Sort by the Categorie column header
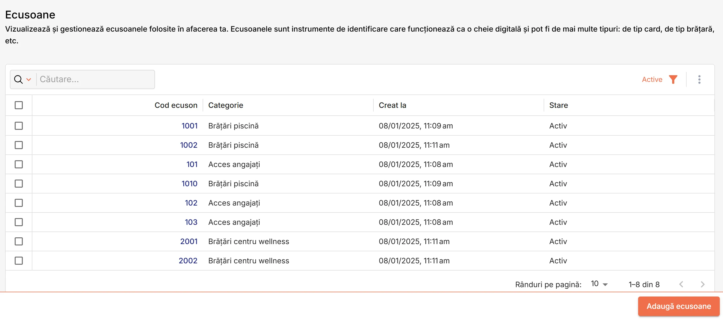723x319 pixels. (226, 105)
